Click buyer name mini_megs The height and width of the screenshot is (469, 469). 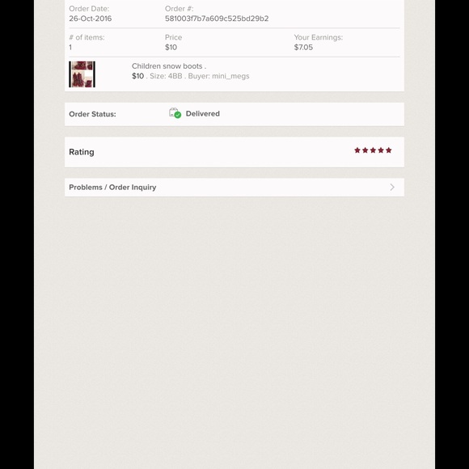(x=230, y=76)
